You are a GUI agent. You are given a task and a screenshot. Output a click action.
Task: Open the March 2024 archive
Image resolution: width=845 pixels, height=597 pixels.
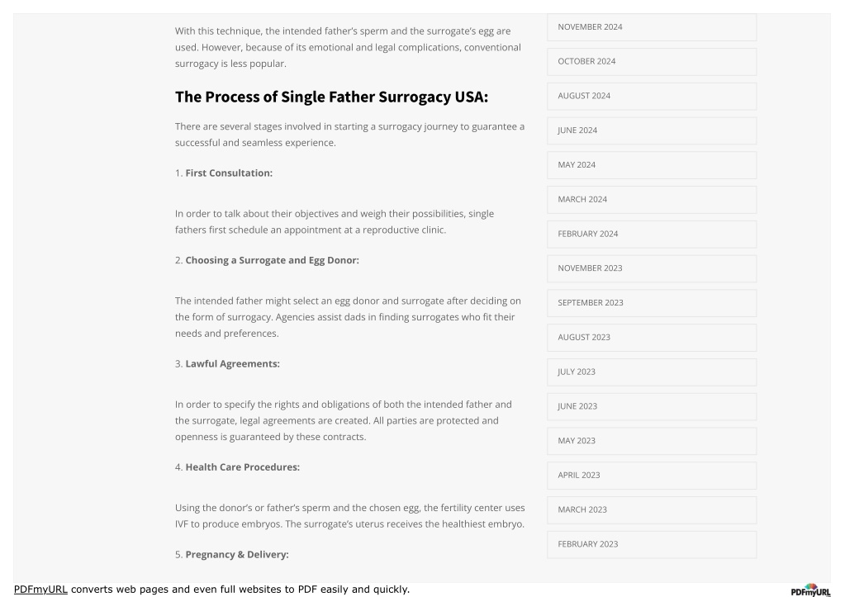point(652,199)
